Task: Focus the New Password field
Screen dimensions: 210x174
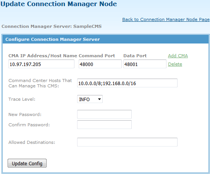Action: tap(104, 114)
